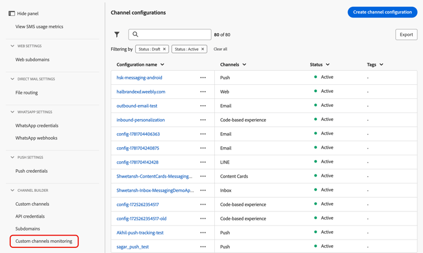The height and width of the screenshot is (253, 423).
Task: Click the LINE channel cell
Action: pyautogui.click(x=224, y=162)
